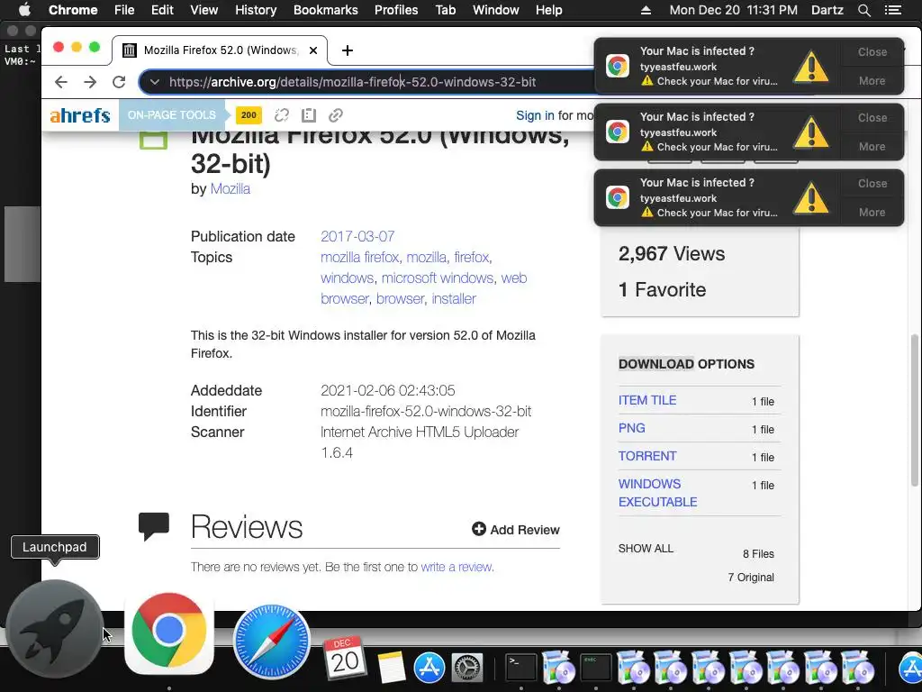Open the WINDOWS EXECUTABLE download option
The height and width of the screenshot is (692, 922).
click(x=657, y=493)
